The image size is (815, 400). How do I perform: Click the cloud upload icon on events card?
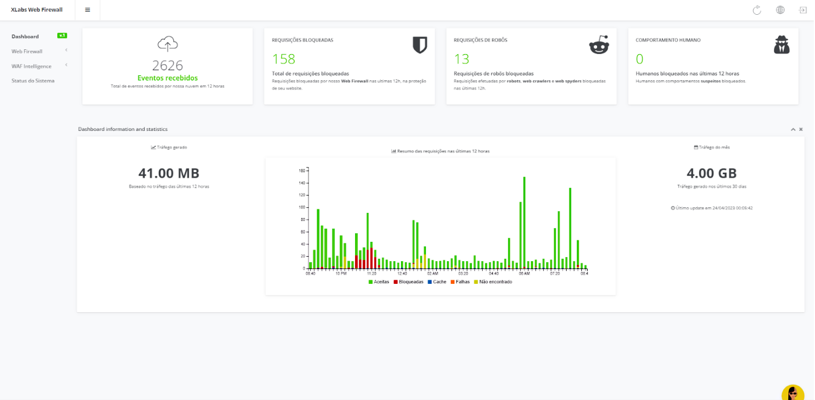[x=167, y=43]
